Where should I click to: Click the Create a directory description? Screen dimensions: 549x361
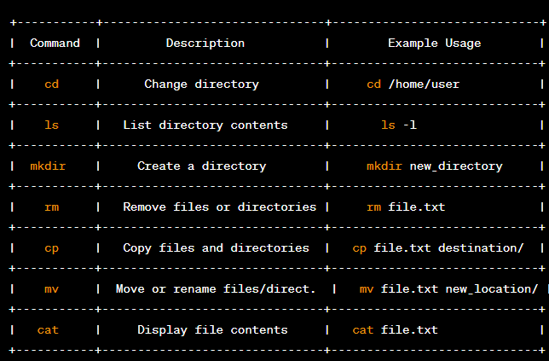[202, 166]
